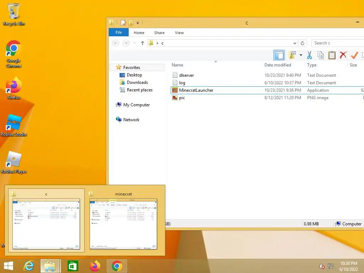Viewport: 364px width, 273px height.
Task: Click the red X Delete icon
Action: (x=343, y=55)
